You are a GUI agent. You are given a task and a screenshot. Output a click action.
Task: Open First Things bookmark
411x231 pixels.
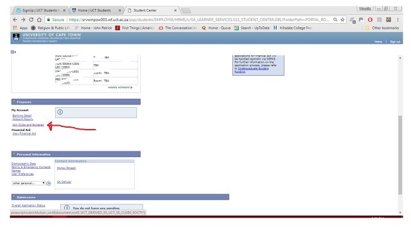135,28
